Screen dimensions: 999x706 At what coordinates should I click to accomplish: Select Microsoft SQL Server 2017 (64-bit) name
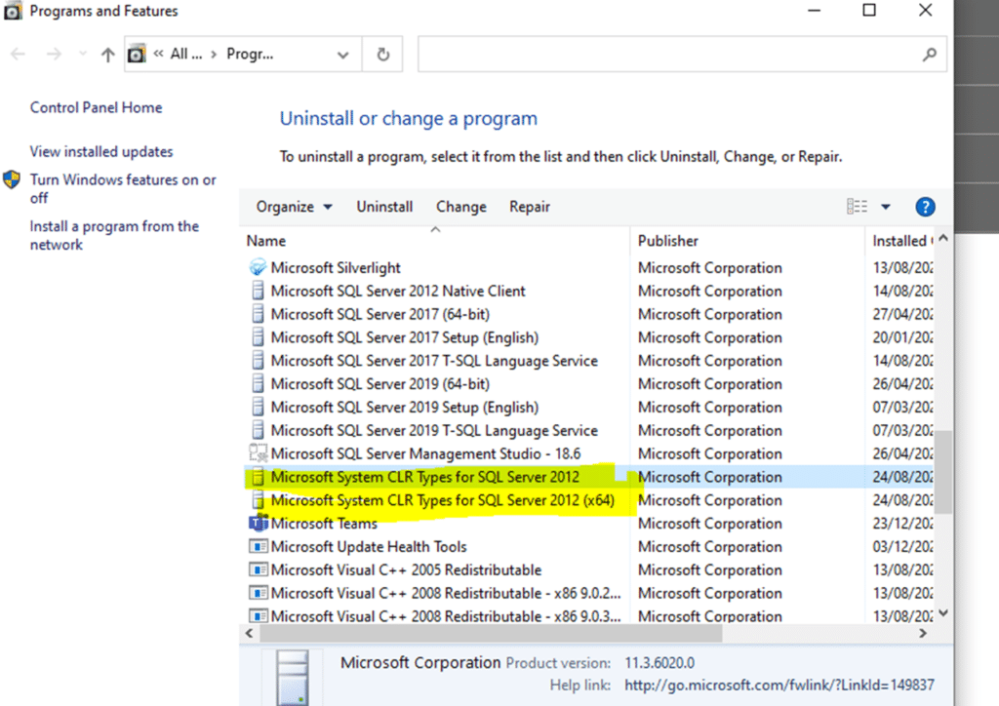pyautogui.click(x=380, y=315)
